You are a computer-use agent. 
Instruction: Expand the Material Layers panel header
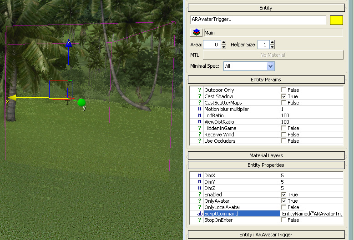tap(266, 155)
